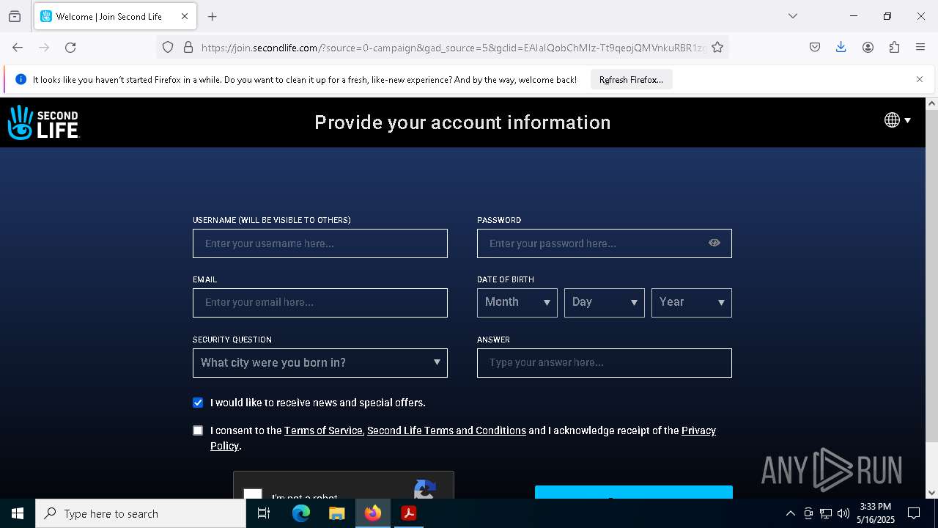Click the site security padlock icon
Screen dimensions: 938x528
coord(188,48)
